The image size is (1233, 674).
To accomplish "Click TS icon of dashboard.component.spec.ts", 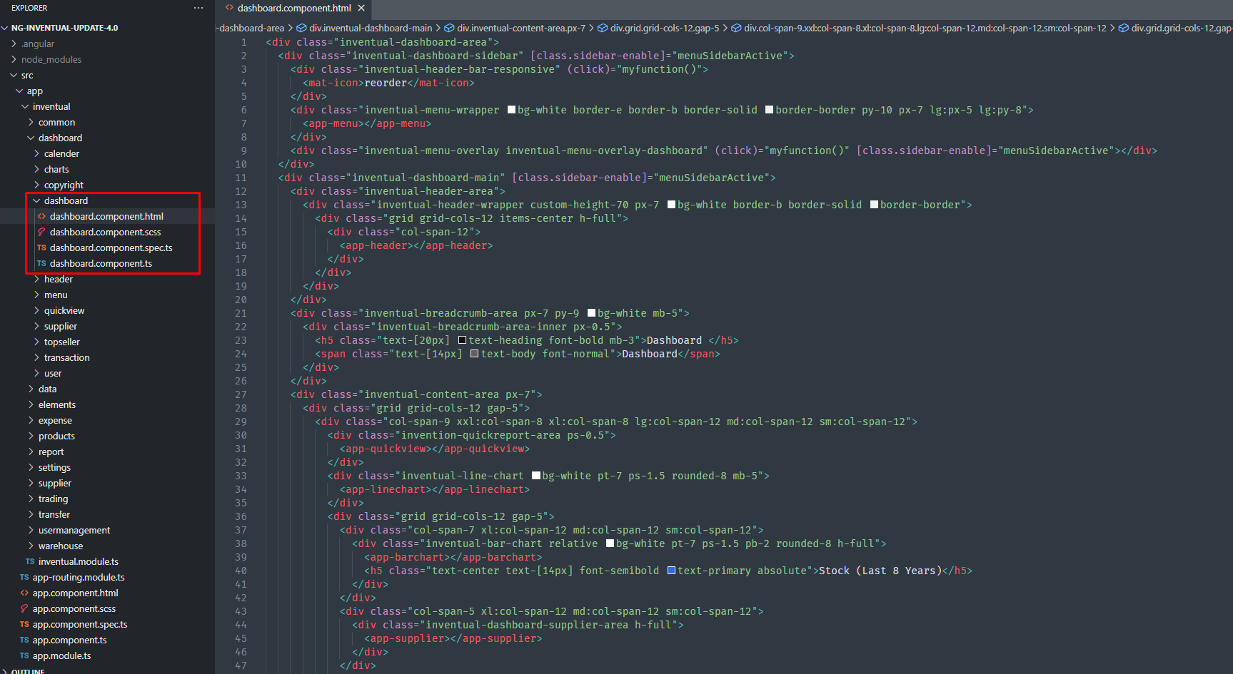I will pyautogui.click(x=41, y=247).
